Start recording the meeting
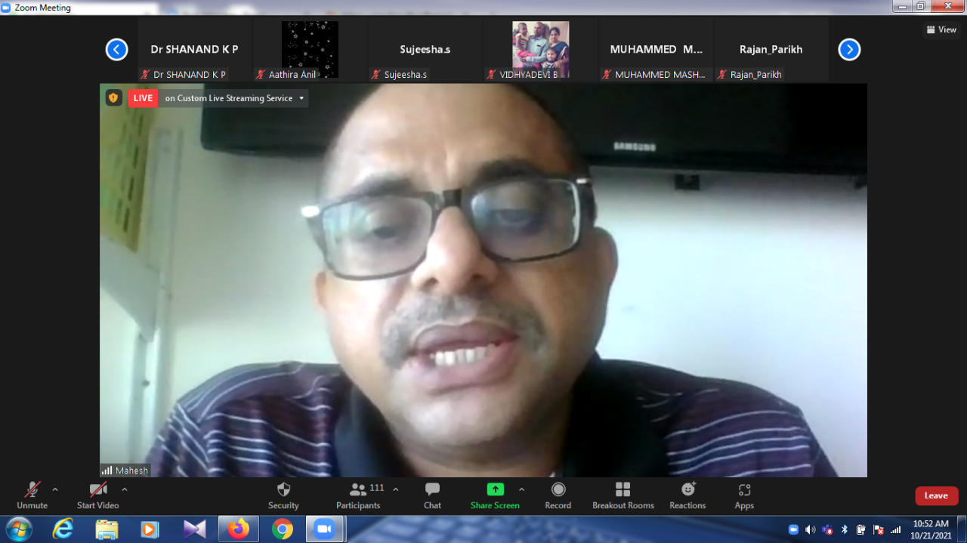The height and width of the screenshot is (543, 967). [558, 495]
